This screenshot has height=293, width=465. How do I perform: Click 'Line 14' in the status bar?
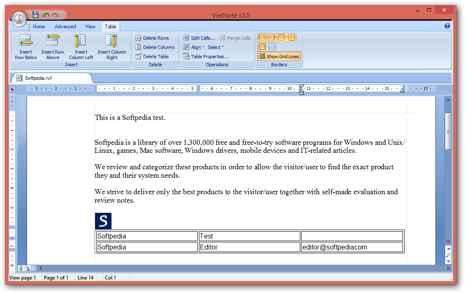(x=85, y=278)
